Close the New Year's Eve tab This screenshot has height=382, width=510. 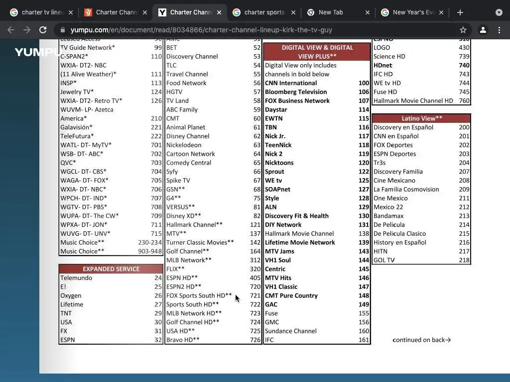441,12
